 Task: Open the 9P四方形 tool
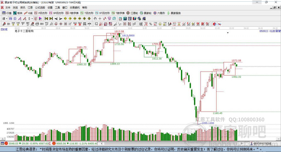[x=57, y=13]
